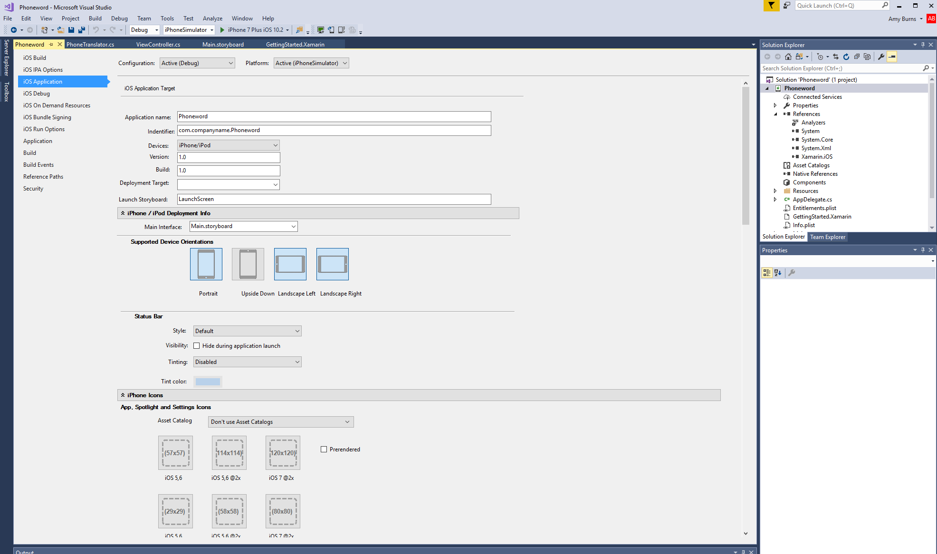Image resolution: width=937 pixels, height=554 pixels.
Task: Open the Server Explorer side tab
Action: [x=6, y=58]
